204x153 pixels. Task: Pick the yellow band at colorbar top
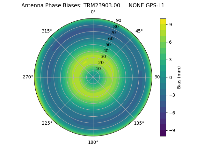pos(163,21)
